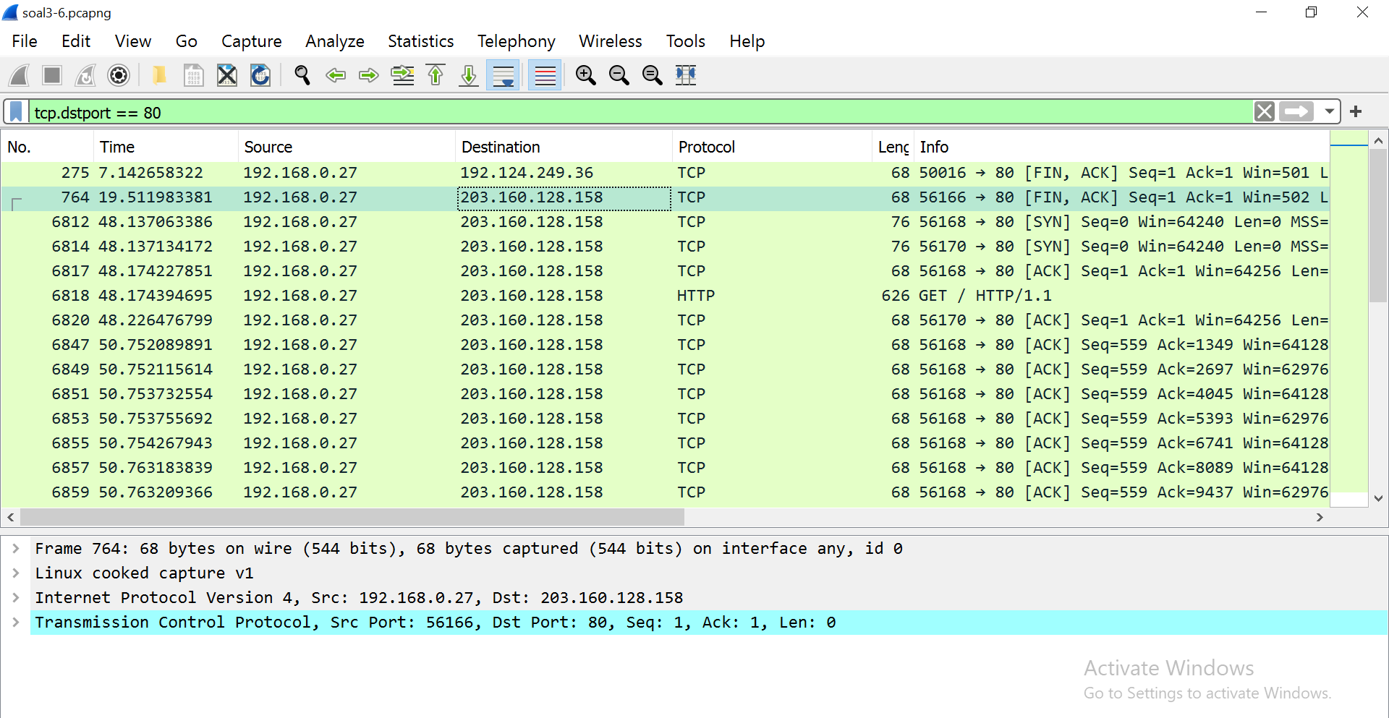
Task: Open the Telephony menu
Action: point(516,41)
